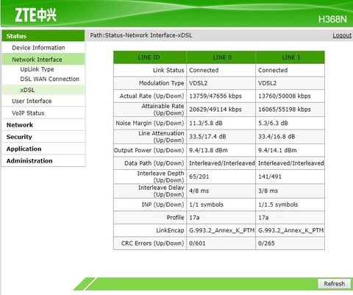Click the 9.4/13.8 dBm value
Image resolution: width=353 pixels, height=295 pixels.
208,150
